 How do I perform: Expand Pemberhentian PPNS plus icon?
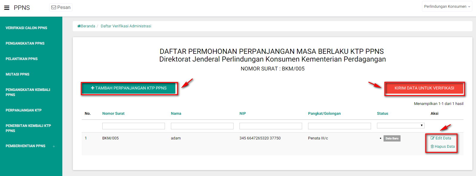tap(54, 146)
